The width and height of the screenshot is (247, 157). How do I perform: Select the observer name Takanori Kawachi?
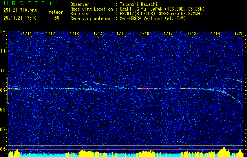139,4
